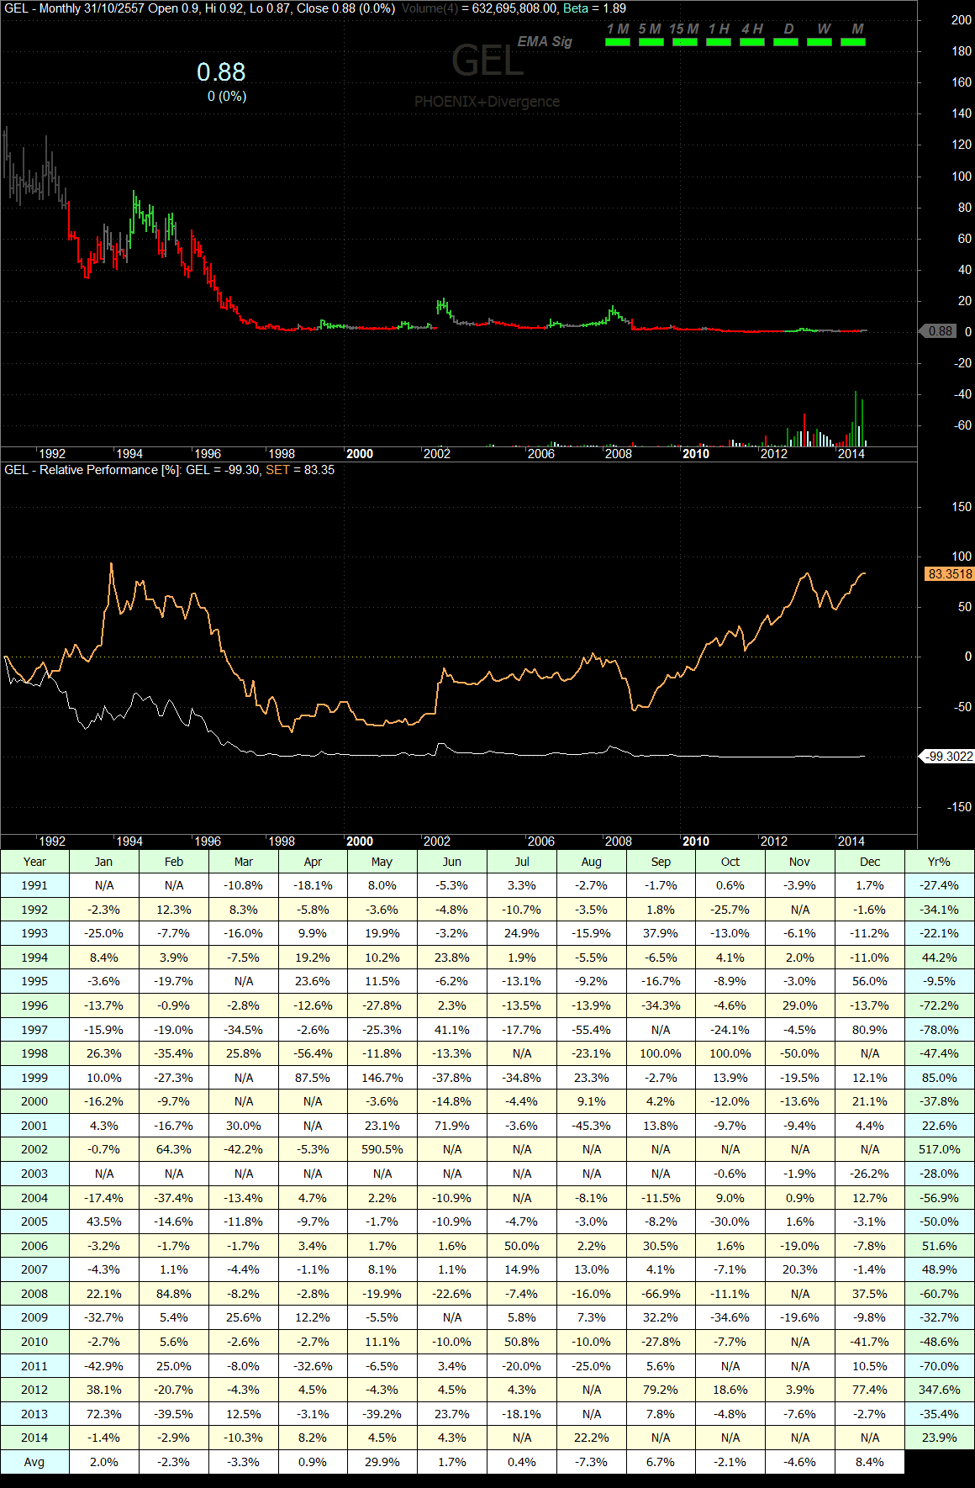Click the 146.7% cell for May 1999
The height and width of the screenshot is (1488, 975).
[382, 1078]
